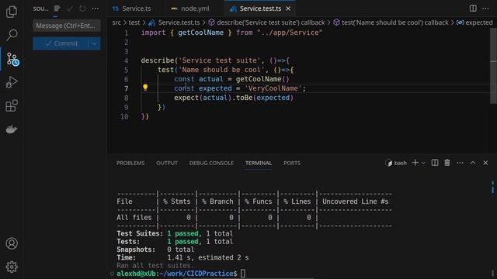Click the 'Service test suite' string
Screen dimensions: 497x279
[219, 60]
